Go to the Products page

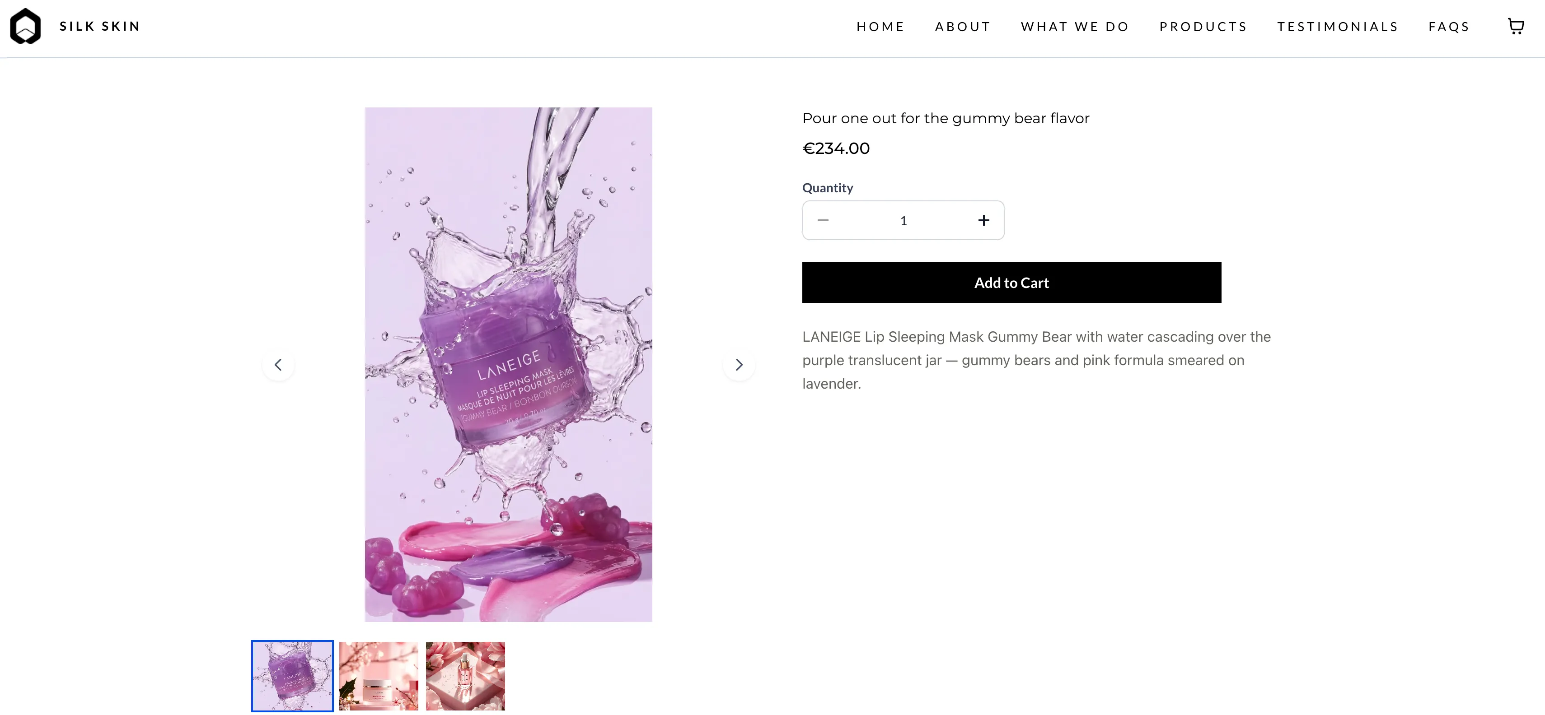pos(1203,26)
